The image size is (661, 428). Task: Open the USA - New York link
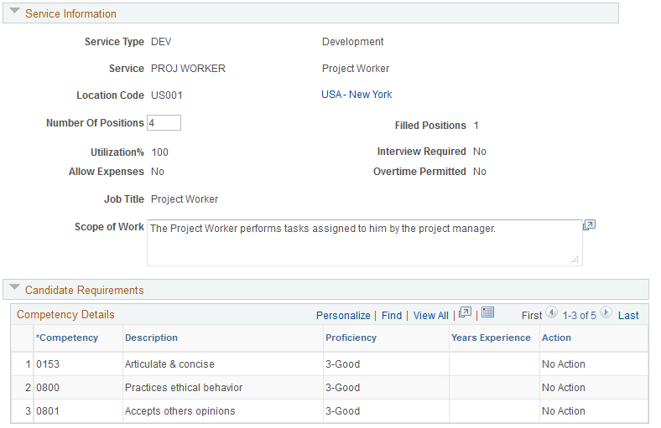click(x=357, y=95)
